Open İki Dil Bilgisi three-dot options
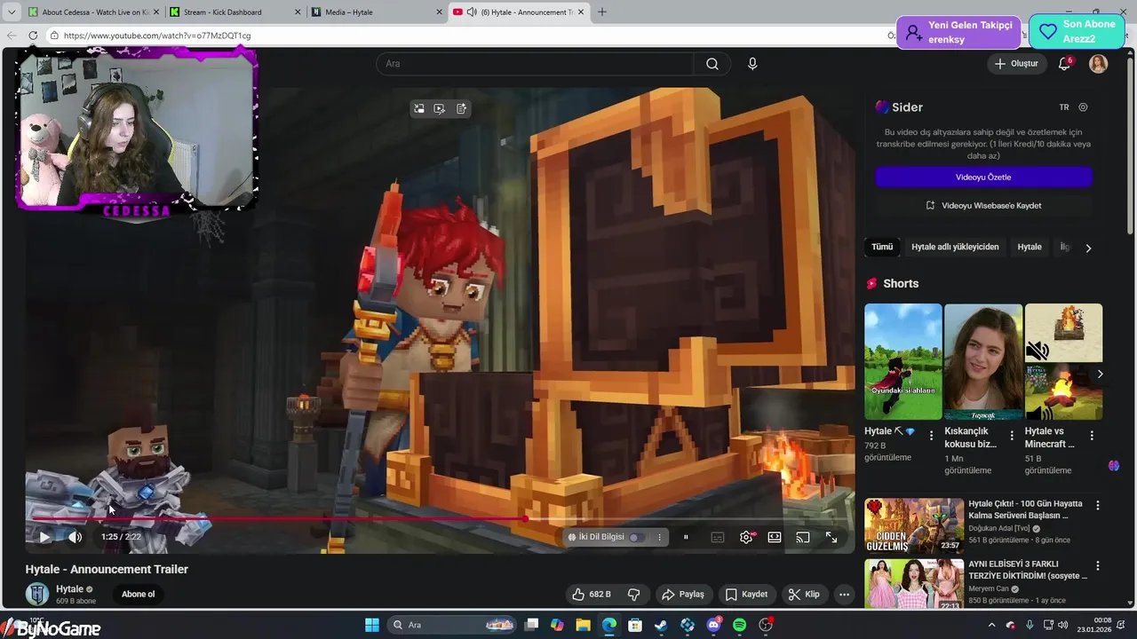Image resolution: width=1137 pixels, height=639 pixels. (659, 537)
